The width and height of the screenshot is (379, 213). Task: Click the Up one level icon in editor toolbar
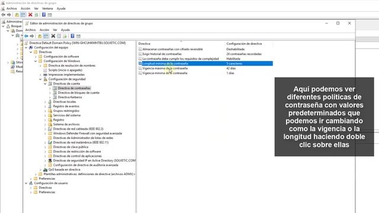40,36
